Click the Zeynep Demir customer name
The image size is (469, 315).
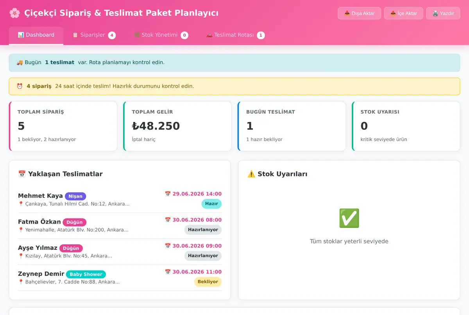click(x=41, y=274)
